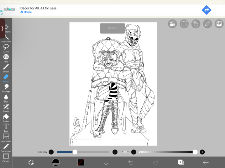The height and width of the screenshot is (168, 225).
Task: Close the banner ad with X
Action: (2, 14)
